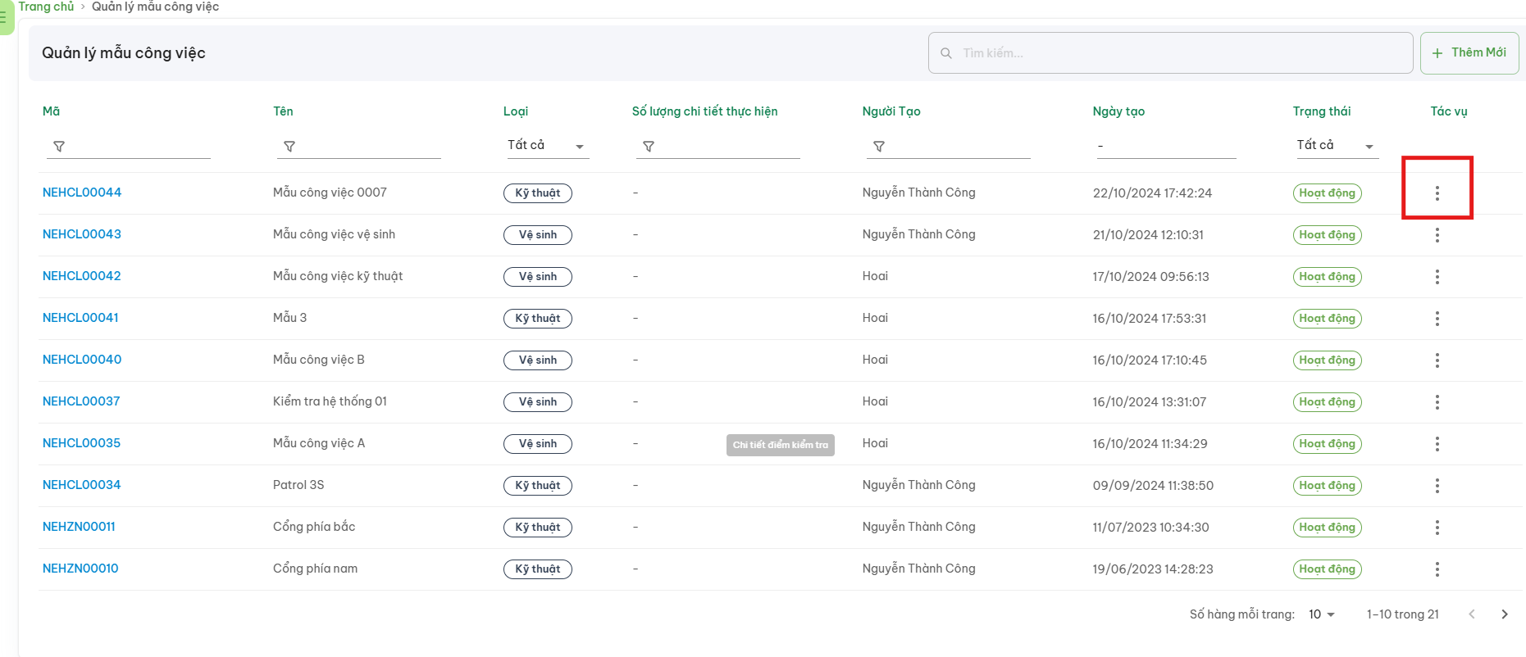Click Kỹ thuật tag in NEHCL00044 row
Image resolution: width=1526 pixels, height=657 pixels.
538,193
